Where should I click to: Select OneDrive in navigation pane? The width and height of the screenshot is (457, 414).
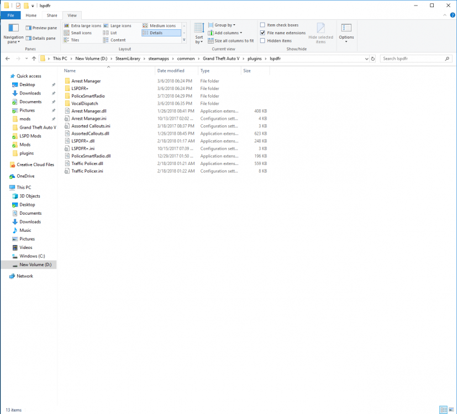pyautogui.click(x=25, y=176)
